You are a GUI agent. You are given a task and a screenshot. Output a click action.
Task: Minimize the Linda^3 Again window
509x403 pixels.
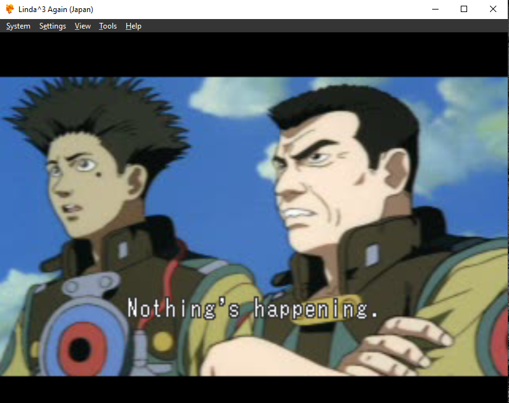(x=435, y=9)
